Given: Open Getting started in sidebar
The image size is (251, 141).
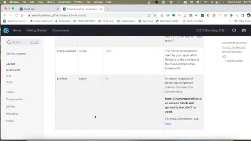Looking at the screenshot, I should tap(16, 54).
